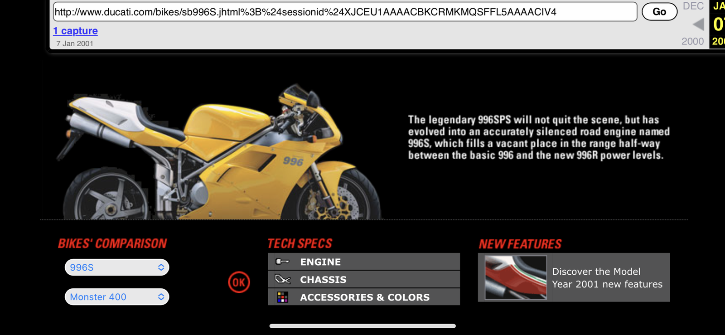
Task: Open the '1 capture' link
Action: [x=75, y=31]
